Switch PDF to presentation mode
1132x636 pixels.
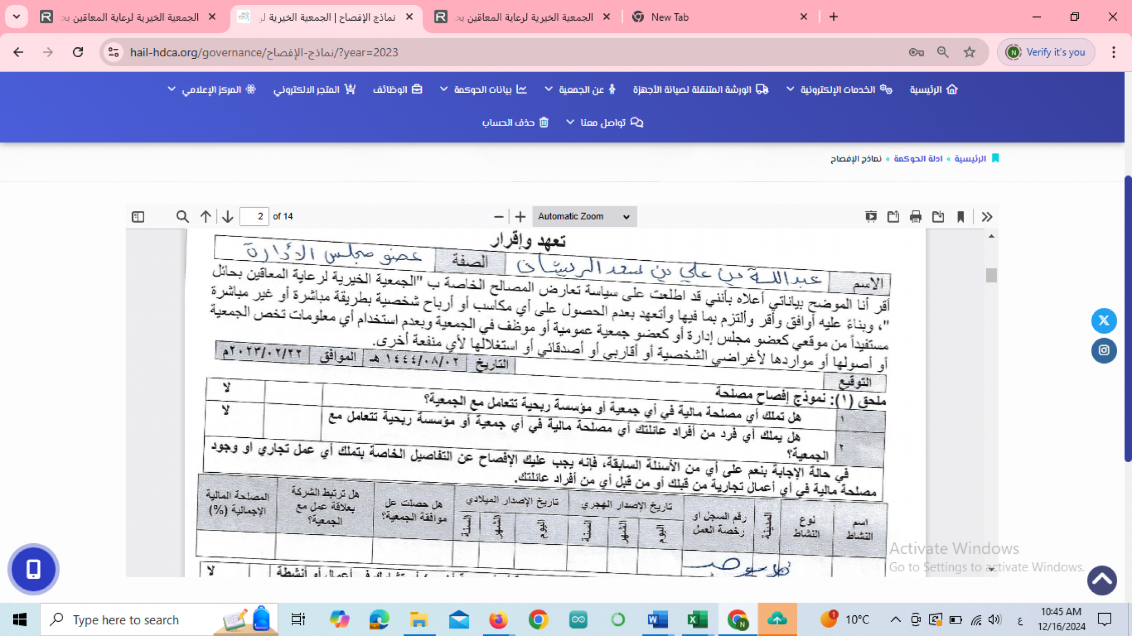point(870,217)
